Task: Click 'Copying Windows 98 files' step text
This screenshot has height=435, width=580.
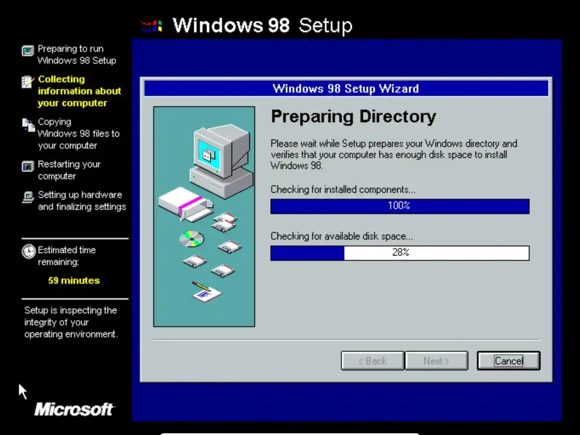Action: [x=78, y=134]
